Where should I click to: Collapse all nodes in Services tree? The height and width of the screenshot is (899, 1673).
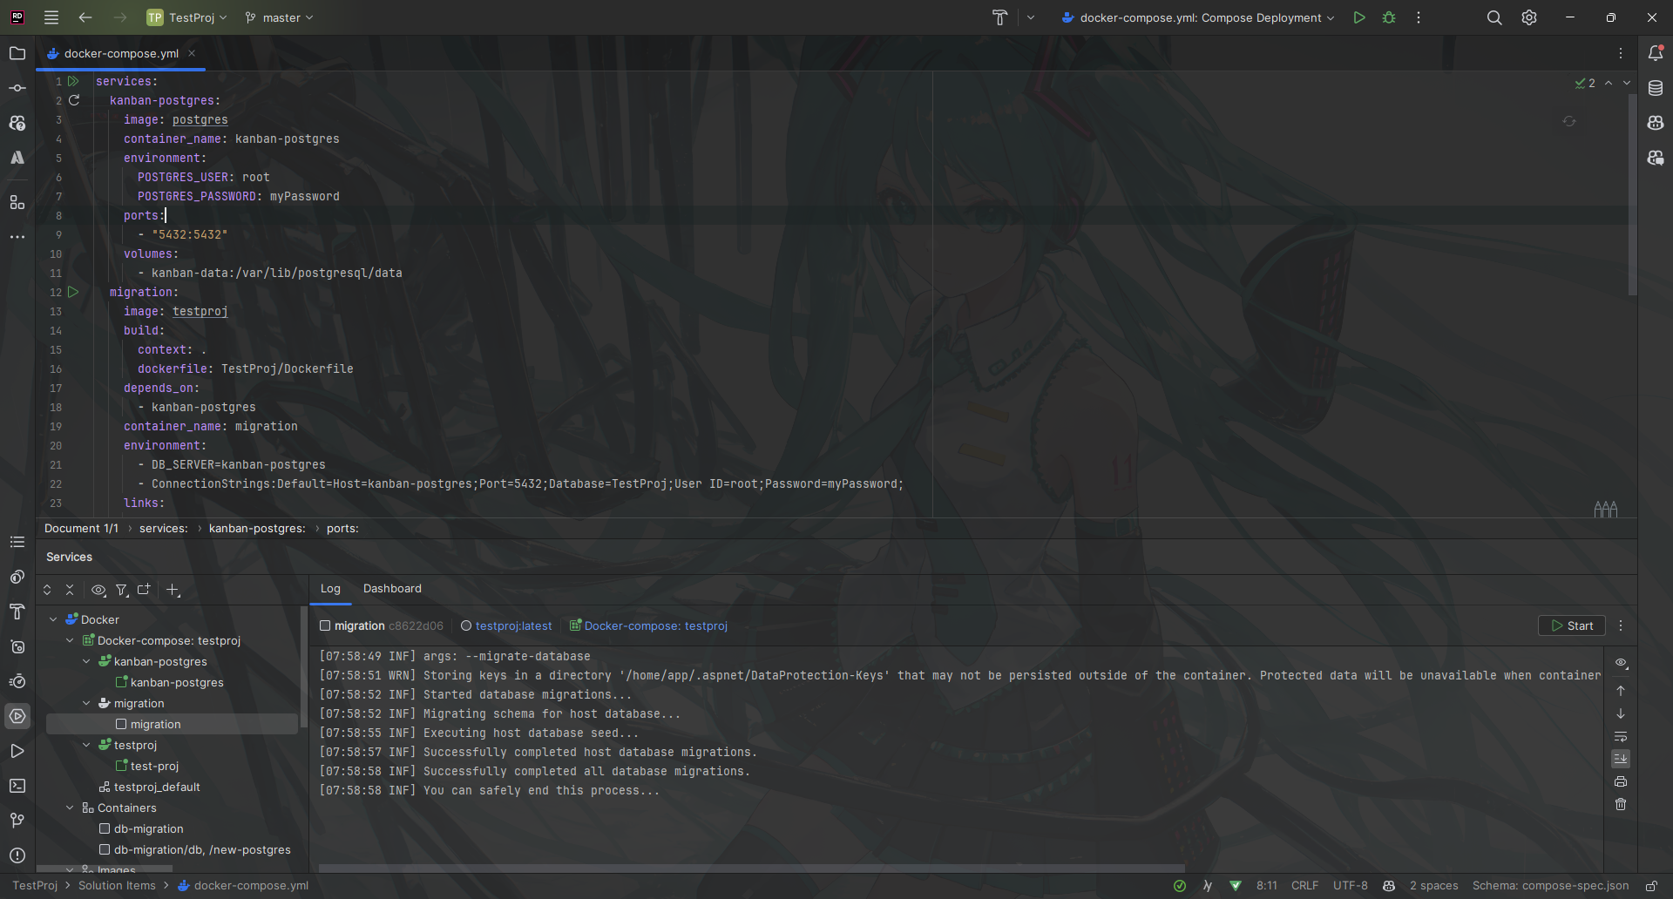(70, 590)
